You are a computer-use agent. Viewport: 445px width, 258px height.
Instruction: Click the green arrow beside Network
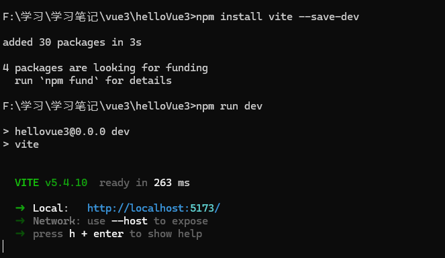point(20,221)
